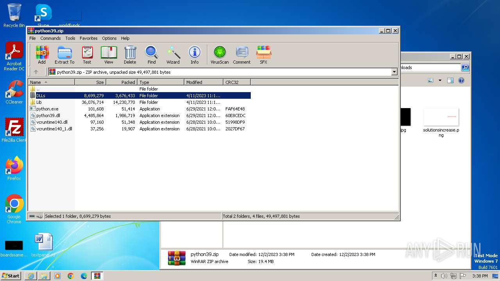
Task: Click the View toolbar icon
Action: tap(109, 55)
